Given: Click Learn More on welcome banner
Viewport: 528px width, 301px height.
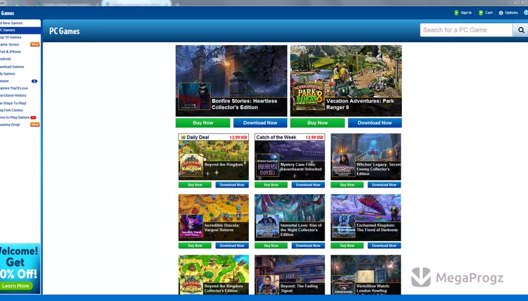Looking at the screenshot, I should pyautogui.click(x=16, y=286).
